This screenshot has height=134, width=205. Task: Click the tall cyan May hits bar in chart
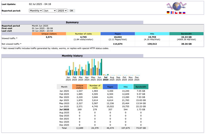(x=94, y=67)
